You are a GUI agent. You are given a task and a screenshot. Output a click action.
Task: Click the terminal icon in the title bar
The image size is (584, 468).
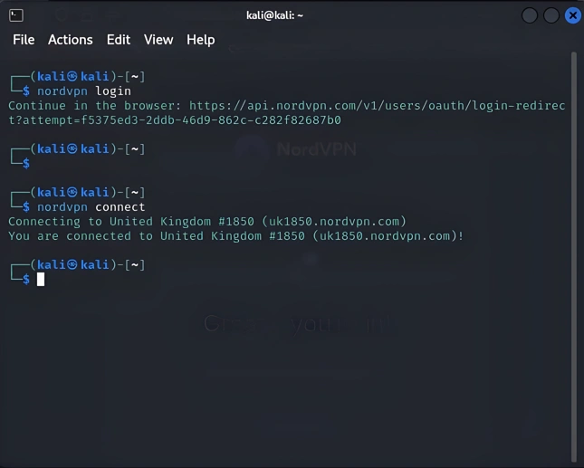point(16,15)
